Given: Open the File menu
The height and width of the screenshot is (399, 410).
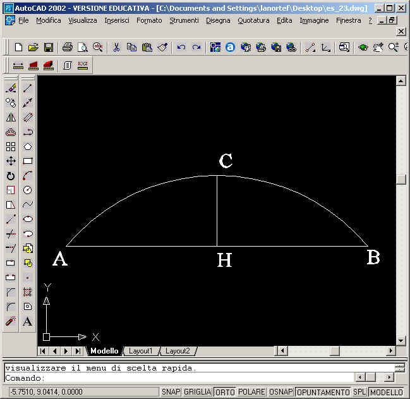Looking at the screenshot, I should (23, 20).
